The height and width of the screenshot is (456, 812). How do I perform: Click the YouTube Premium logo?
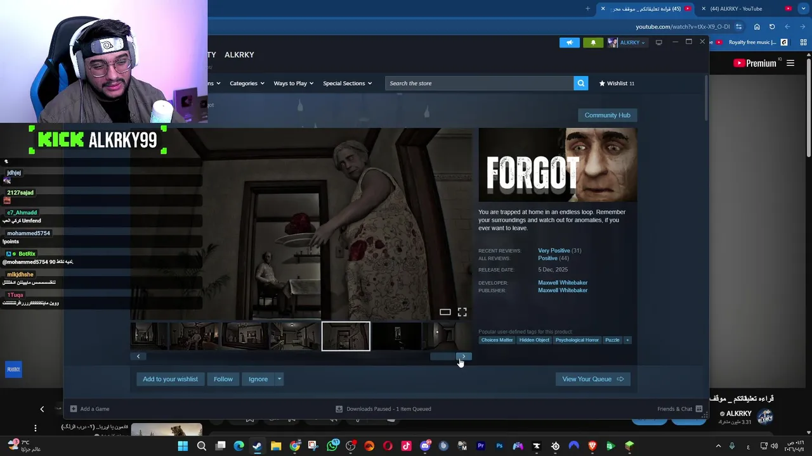point(755,63)
